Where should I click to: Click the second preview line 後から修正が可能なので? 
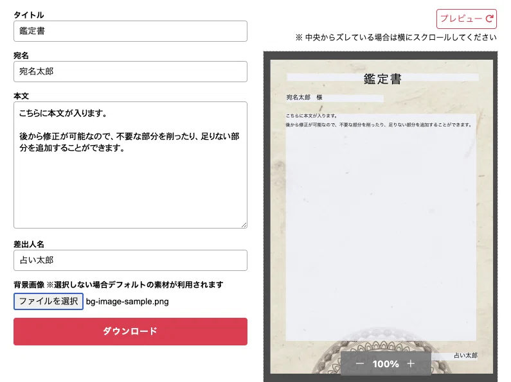(379, 125)
